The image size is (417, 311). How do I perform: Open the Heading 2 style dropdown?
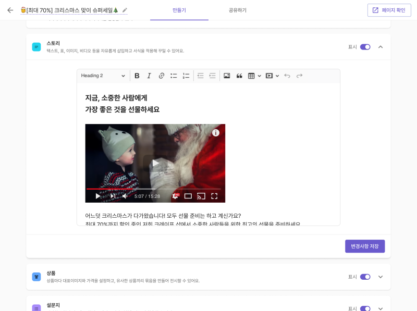[x=103, y=76]
